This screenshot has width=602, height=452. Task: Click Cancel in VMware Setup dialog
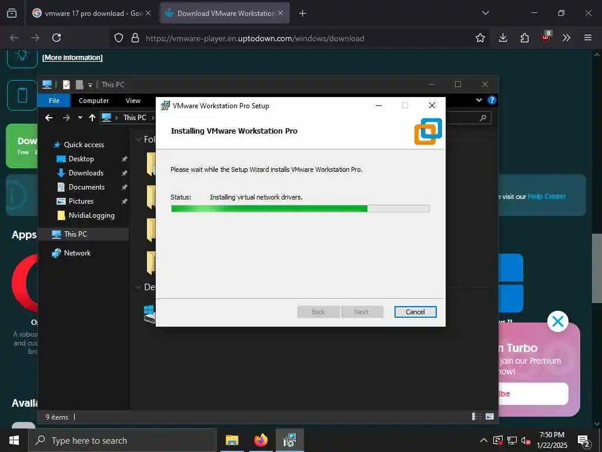pyautogui.click(x=415, y=312)
